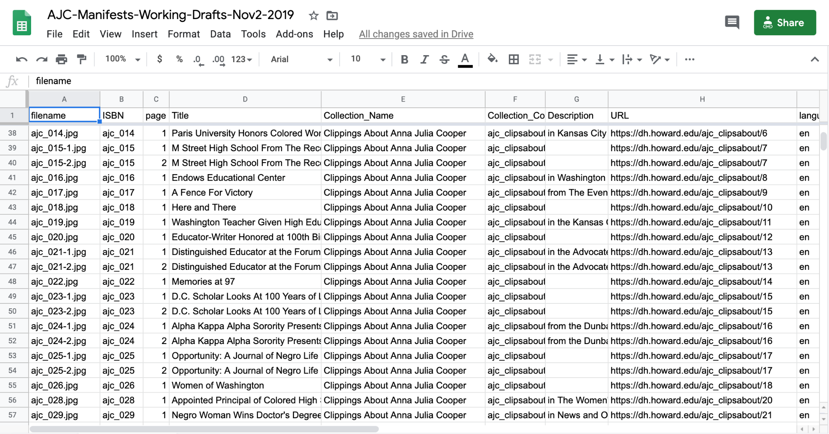Toggle bold formatting

point(404,59)
